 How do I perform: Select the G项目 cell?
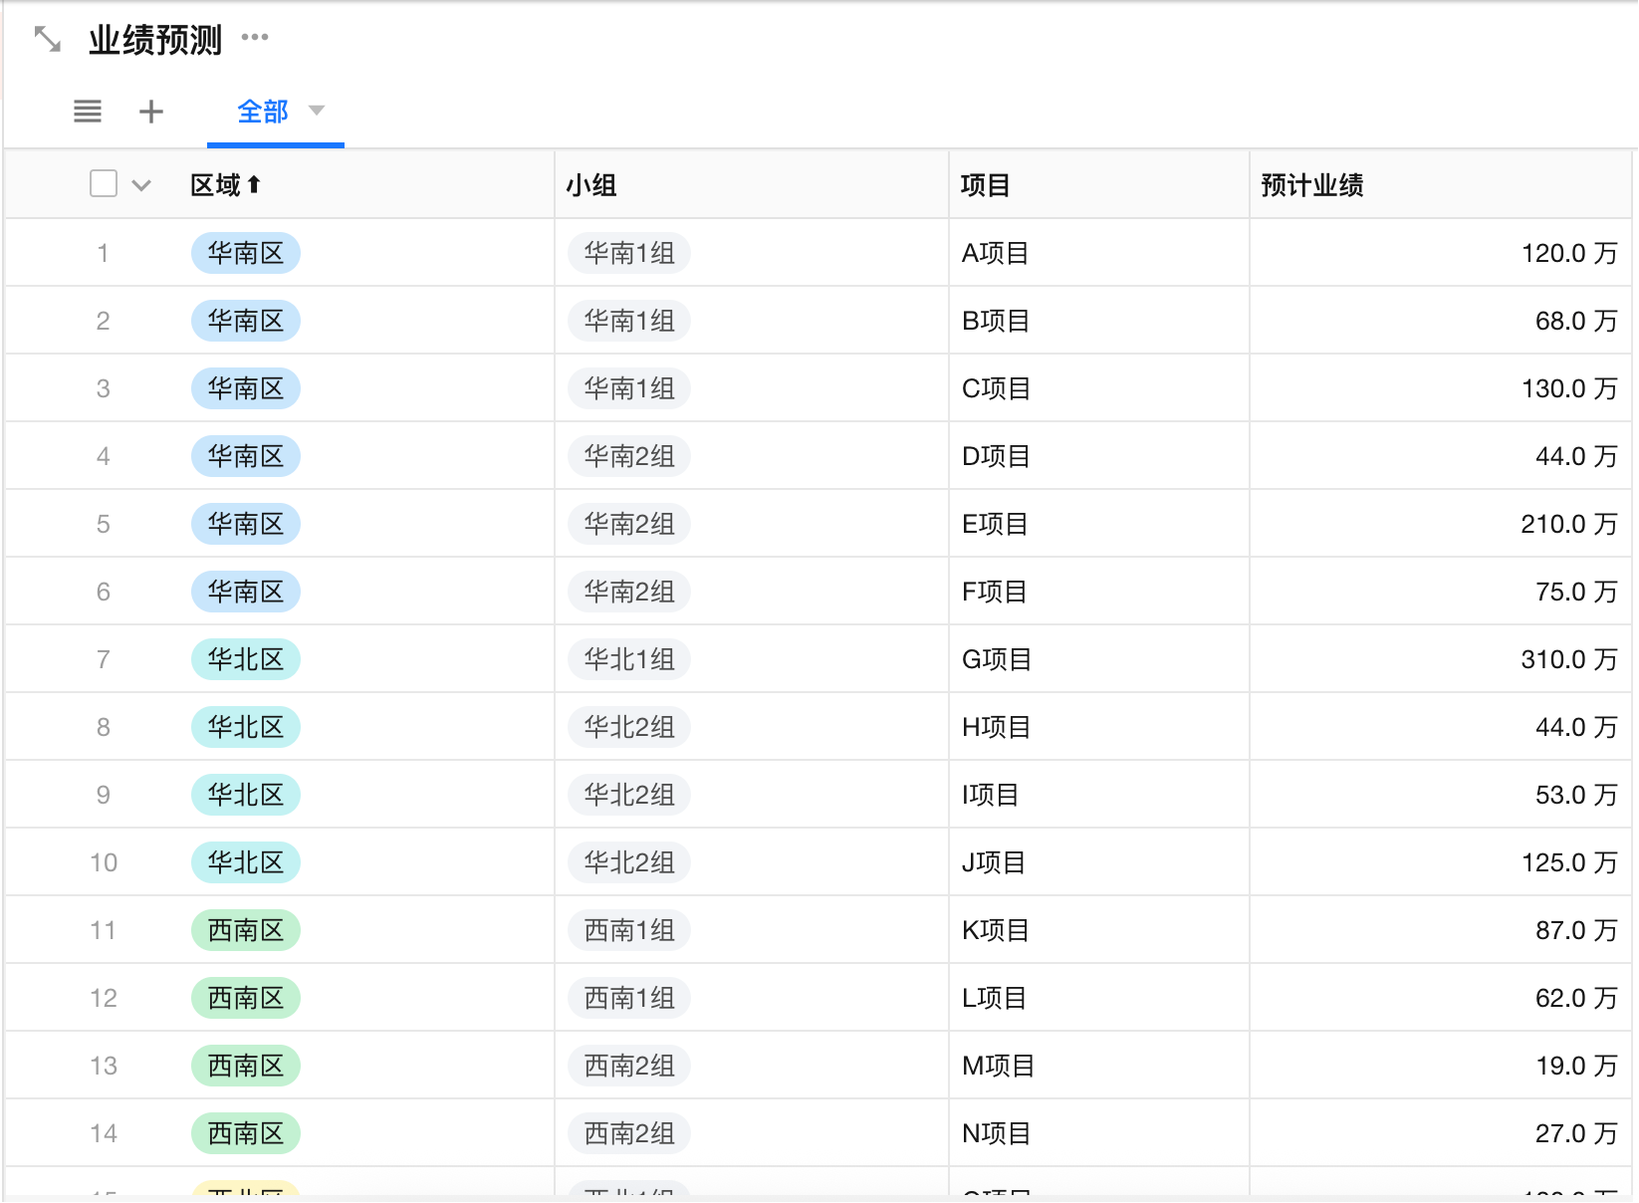996,659
